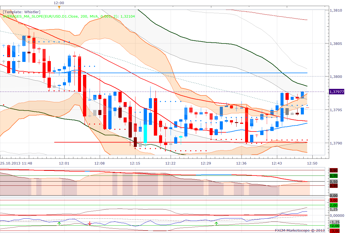This screenshot has width=347, height=233.
Task: Click the red down arrow signal in oscillator
Action: pyautogui.click(x=90, y=223)
